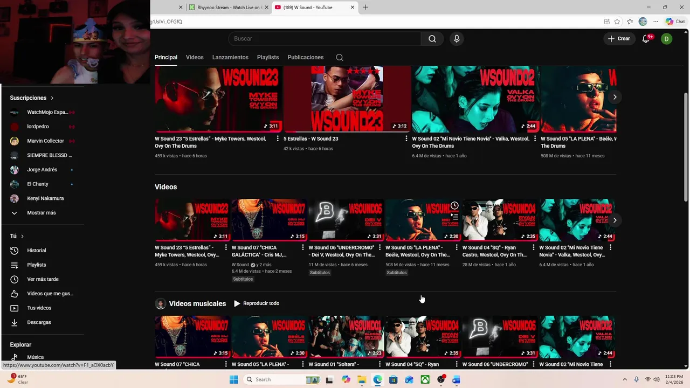
Task: Click Watch later clock on LA PLENA thumbnail
Action: pyautogui.click(x=454, y=206)
